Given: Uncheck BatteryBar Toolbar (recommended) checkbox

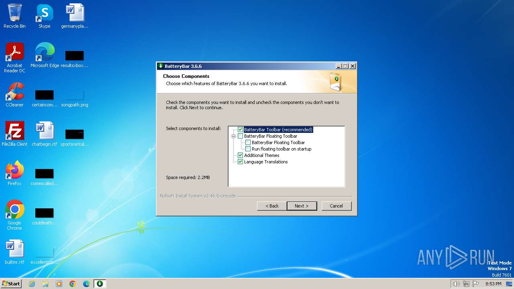Looking at the screenshot, I should (x=240, y=130).
